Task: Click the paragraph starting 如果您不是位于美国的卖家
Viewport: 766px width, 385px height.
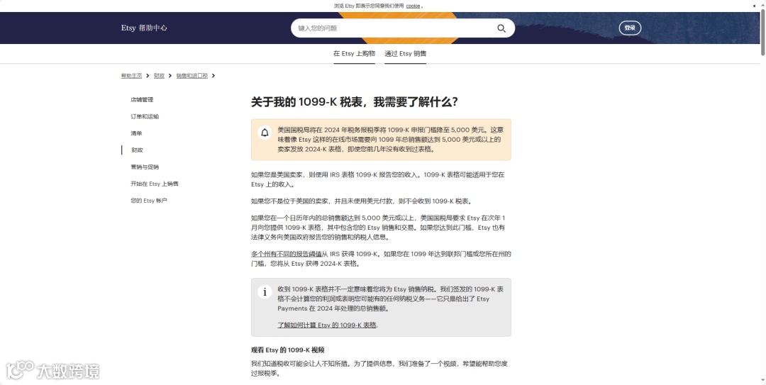Action: (362, 201)
